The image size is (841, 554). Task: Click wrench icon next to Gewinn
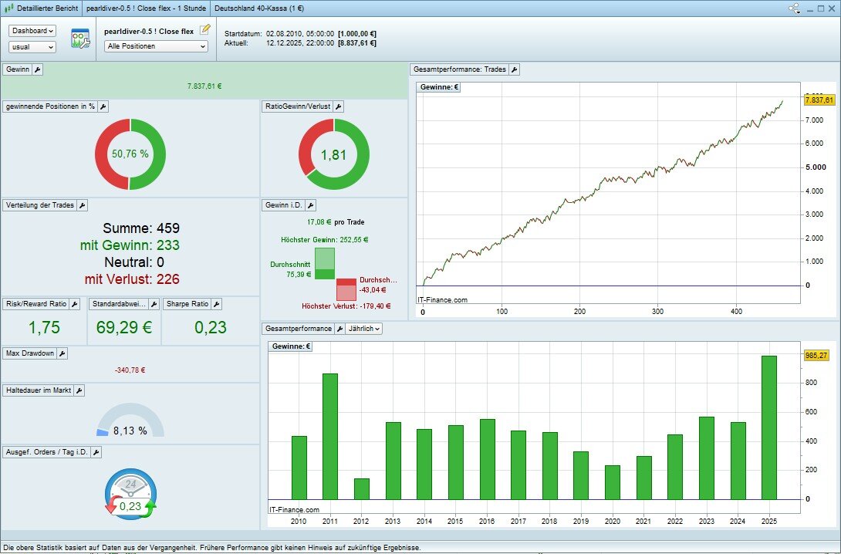[38, 69]
